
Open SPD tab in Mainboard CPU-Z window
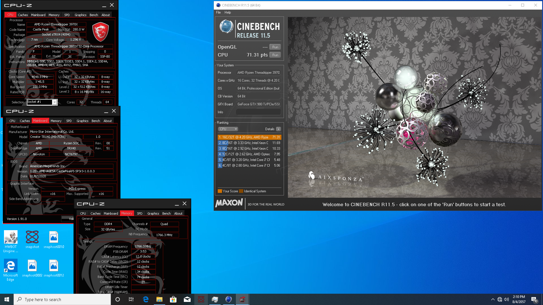coord(69,121)
